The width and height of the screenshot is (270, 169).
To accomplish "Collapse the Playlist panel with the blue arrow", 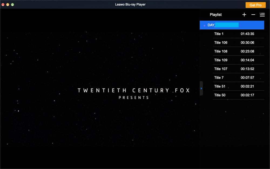I will click(201, 88).
